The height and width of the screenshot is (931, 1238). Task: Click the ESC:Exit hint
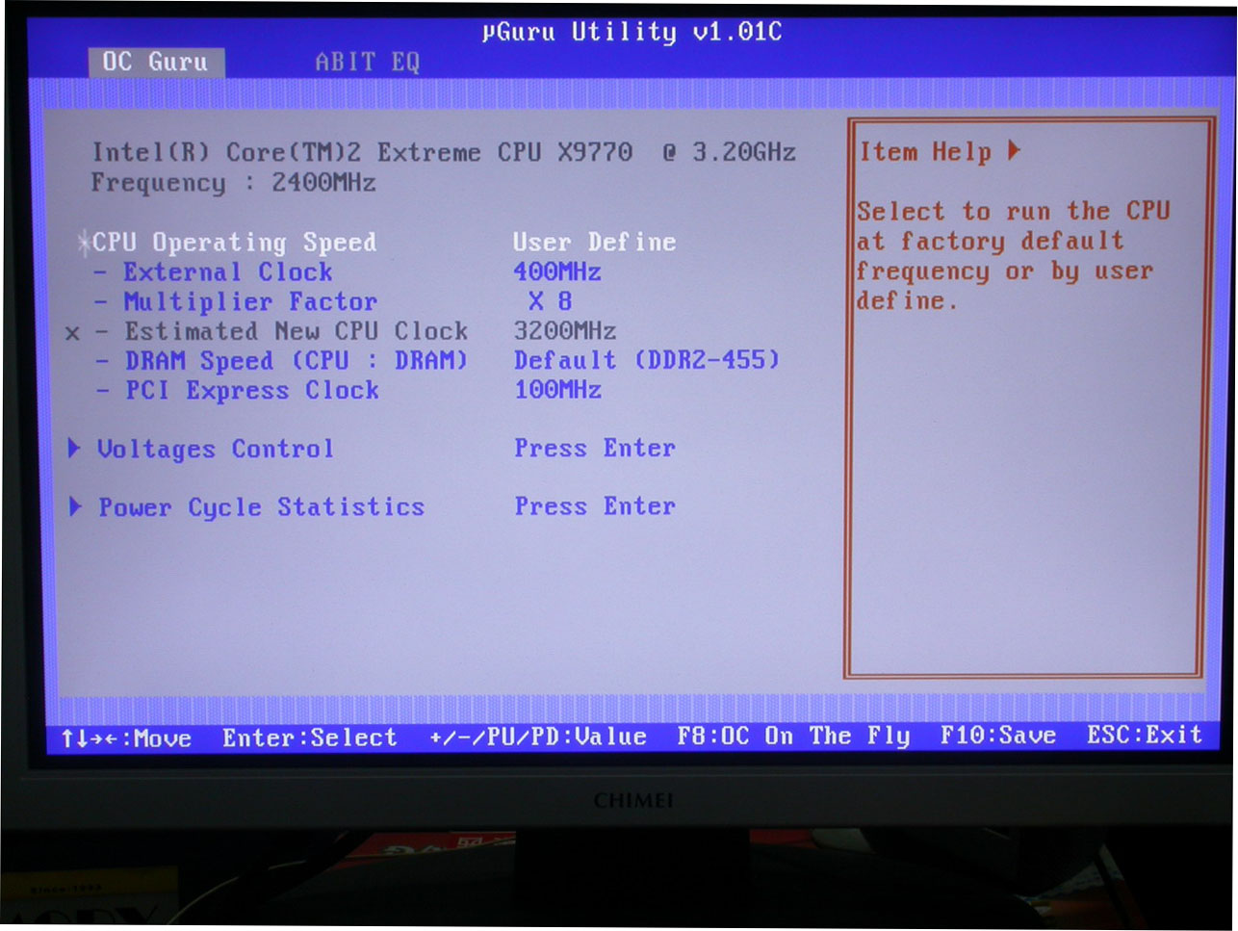(x=1145, y=736)
